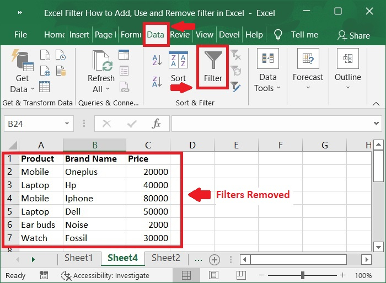Click the Edit Links icon
Viewport: 386px width, 283px height.
coord(124,87)
